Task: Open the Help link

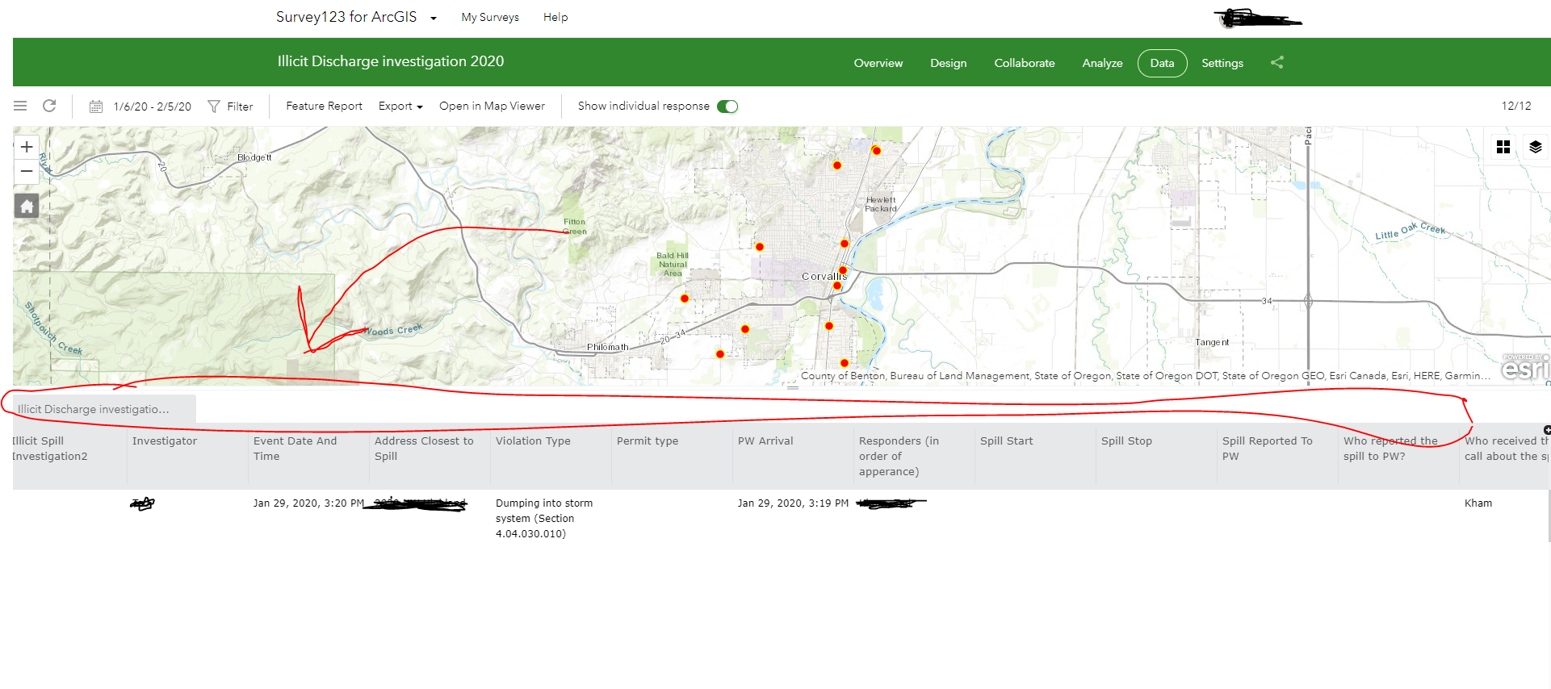Action: pyautogui.click(x=555, y=17)
